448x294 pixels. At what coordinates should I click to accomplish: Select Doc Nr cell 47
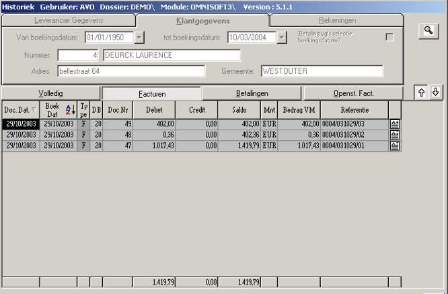click(118, 146)
